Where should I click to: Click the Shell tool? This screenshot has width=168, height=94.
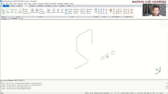click(x=70, y=11)
